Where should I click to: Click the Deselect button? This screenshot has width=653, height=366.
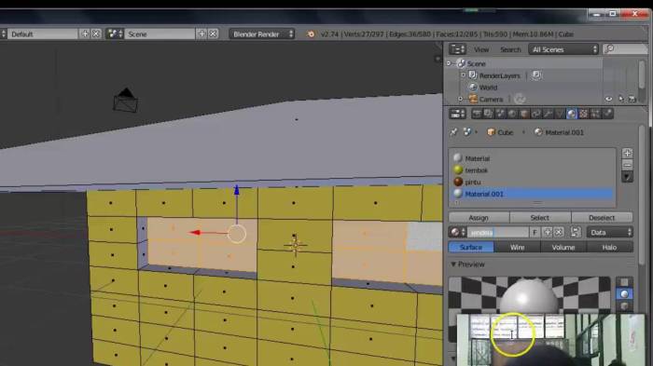click(602, 218)
